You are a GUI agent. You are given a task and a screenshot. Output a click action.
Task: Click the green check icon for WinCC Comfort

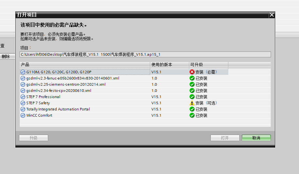192,115
